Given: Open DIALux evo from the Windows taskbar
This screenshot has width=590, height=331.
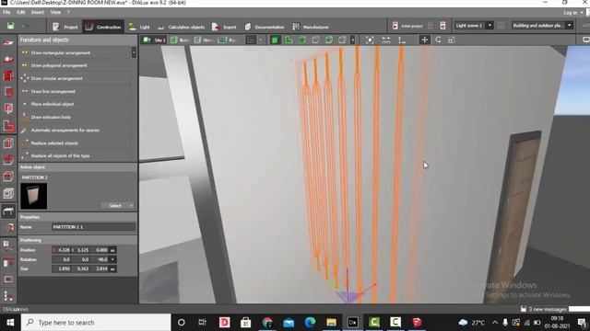Looking at the screenshot, I should click(x=353, y=323).
